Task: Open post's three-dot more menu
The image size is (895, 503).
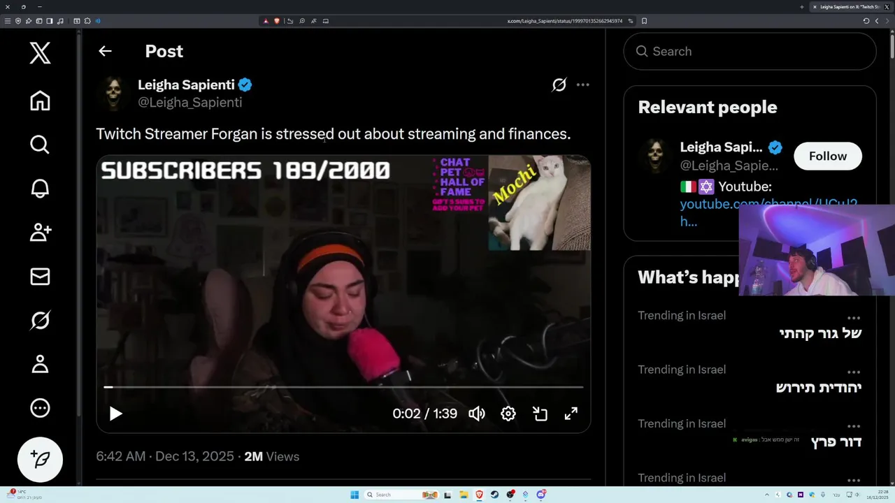Action: 582,85
